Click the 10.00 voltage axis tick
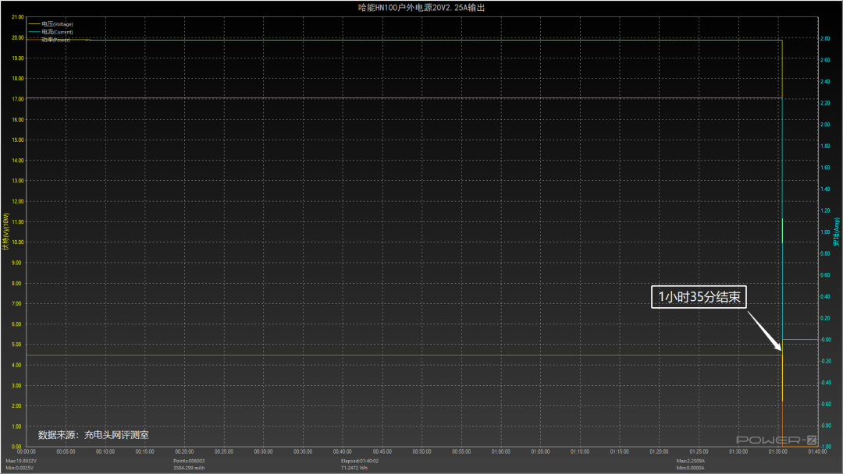 [x=18, y=242]
